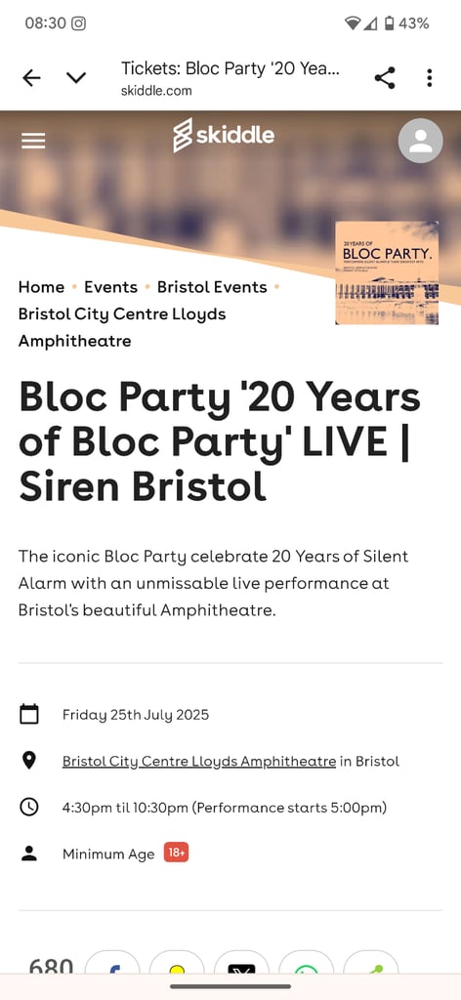Tap the clock icon beside event times

click(x=29, y=808)
